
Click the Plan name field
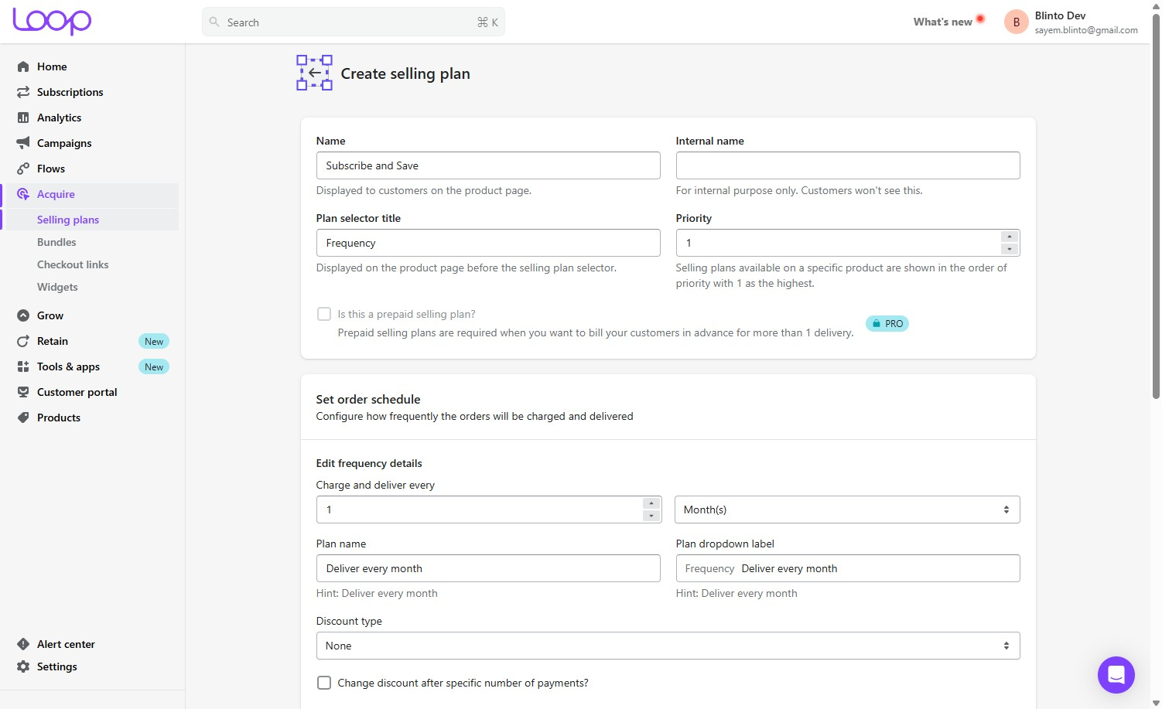click(488, 568)
